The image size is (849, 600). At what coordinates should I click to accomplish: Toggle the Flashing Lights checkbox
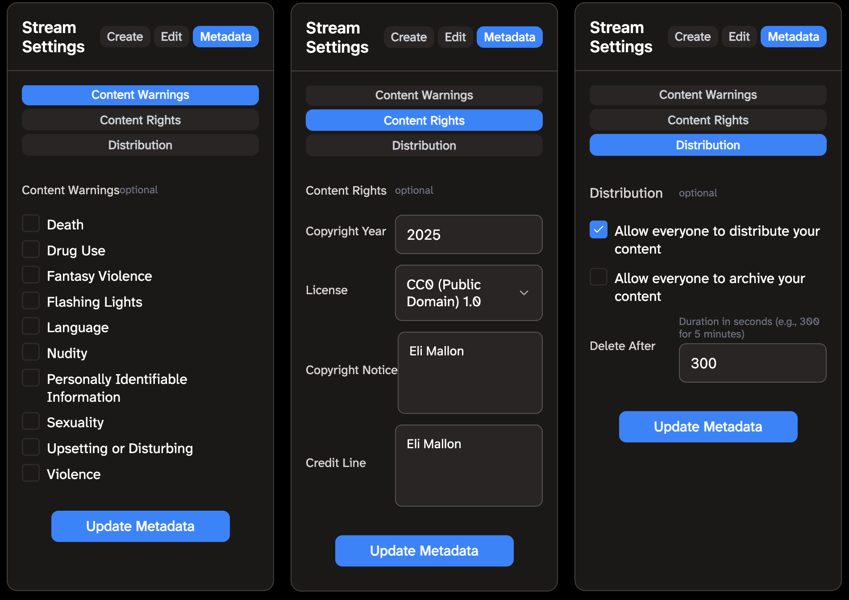point(31,300)
